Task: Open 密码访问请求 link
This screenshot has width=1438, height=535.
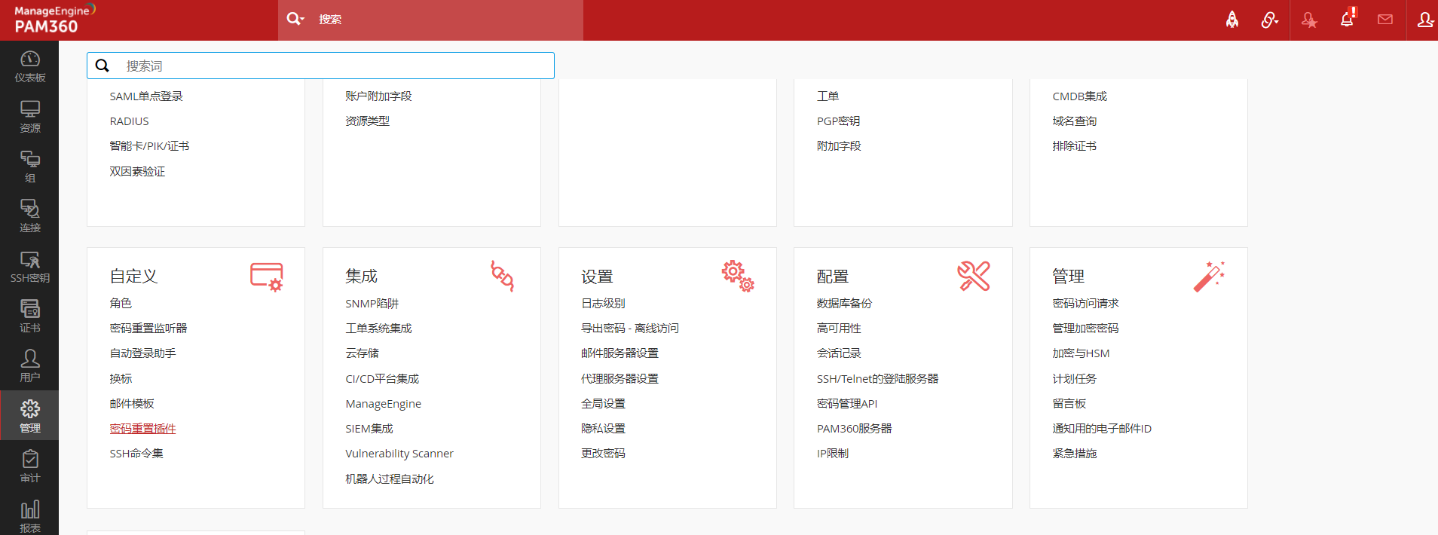Action: (1085, 304)
